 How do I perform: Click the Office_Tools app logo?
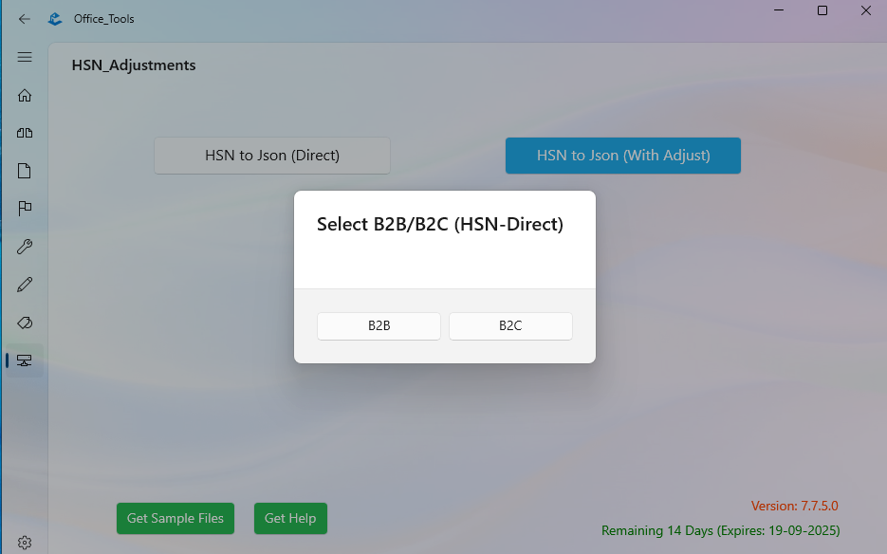point(54,18)
